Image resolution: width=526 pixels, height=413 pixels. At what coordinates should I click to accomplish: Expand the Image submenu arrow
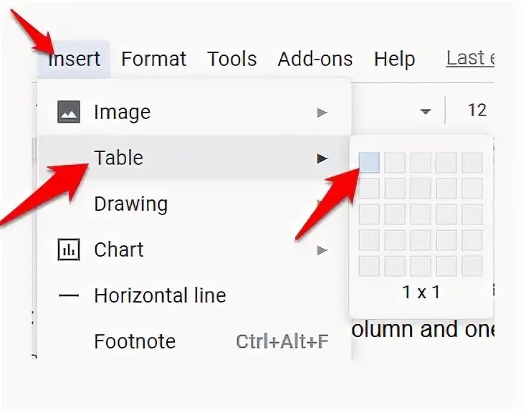click(322, 113)
